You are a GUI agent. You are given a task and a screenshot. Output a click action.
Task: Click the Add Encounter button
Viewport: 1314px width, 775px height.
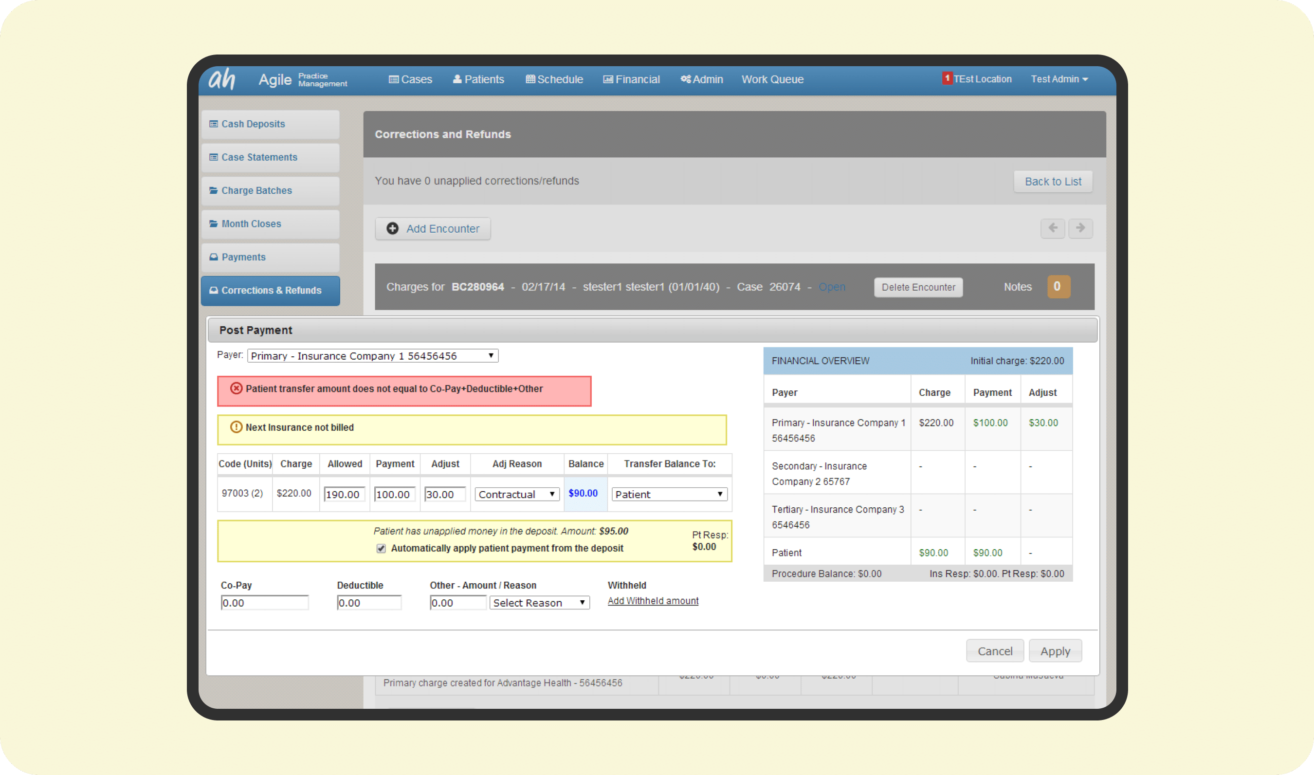[433, 229]
